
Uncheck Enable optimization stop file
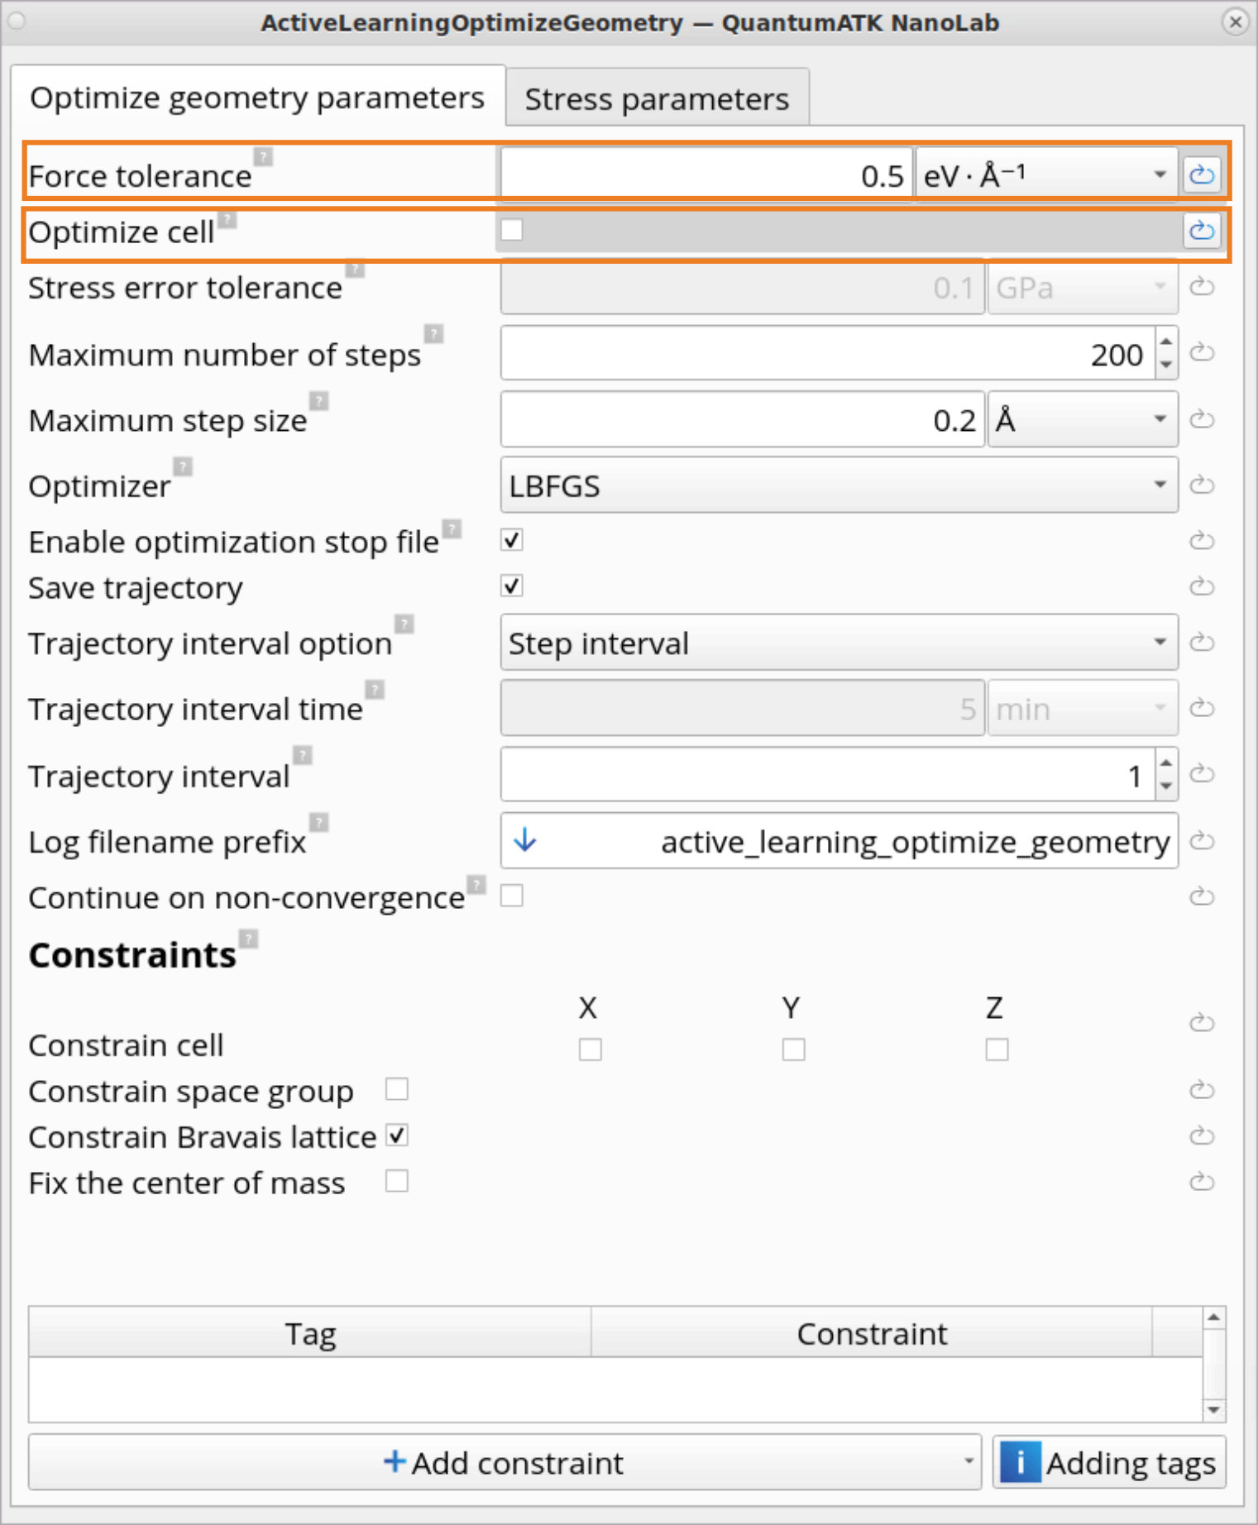pos(512,540)
